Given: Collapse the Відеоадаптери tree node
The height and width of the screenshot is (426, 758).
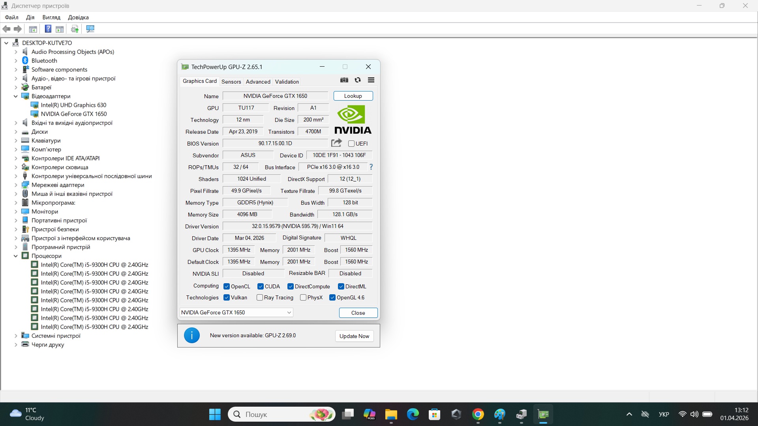Looking at the screenshot, I should coord(16,96).
